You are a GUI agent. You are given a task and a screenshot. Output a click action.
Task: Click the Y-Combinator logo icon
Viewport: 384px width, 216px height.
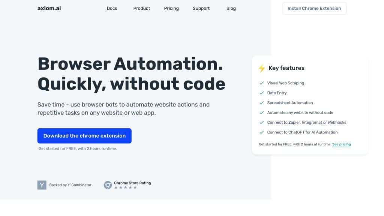42,185
